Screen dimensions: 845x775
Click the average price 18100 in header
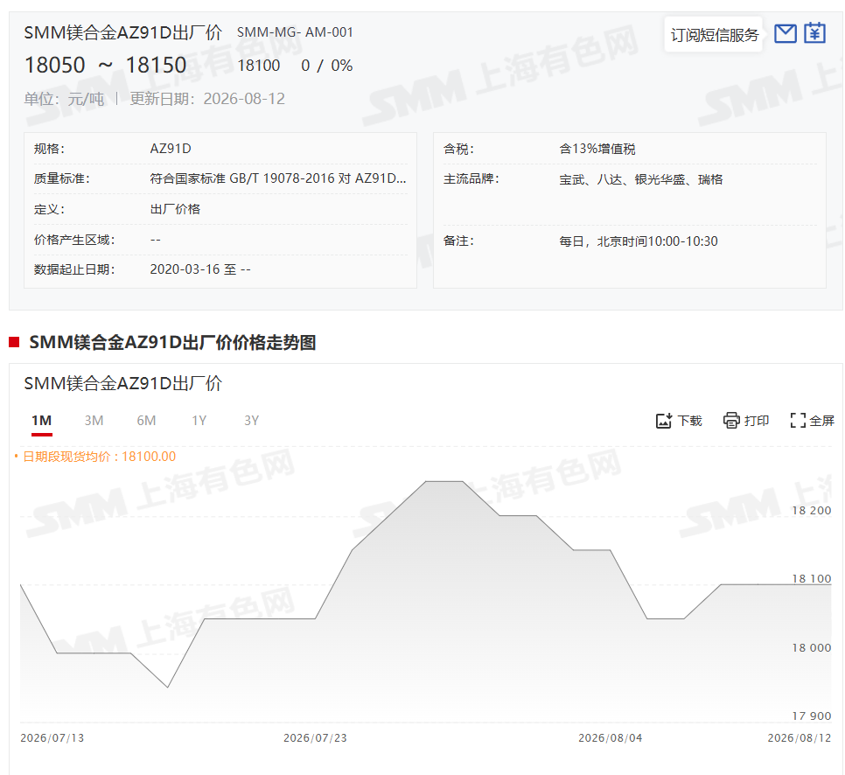coord(259,66)
